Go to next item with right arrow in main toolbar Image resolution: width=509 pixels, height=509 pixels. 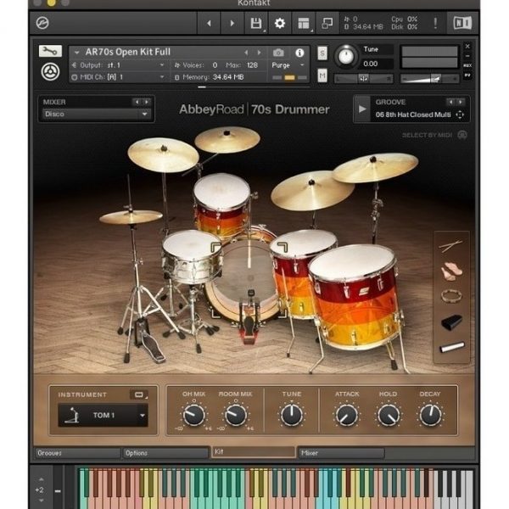(x=232, y=24)
